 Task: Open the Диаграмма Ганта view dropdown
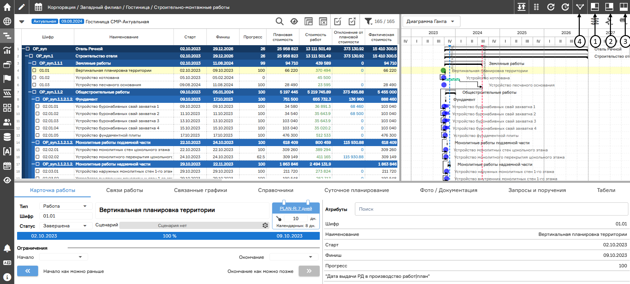point(431,21)
